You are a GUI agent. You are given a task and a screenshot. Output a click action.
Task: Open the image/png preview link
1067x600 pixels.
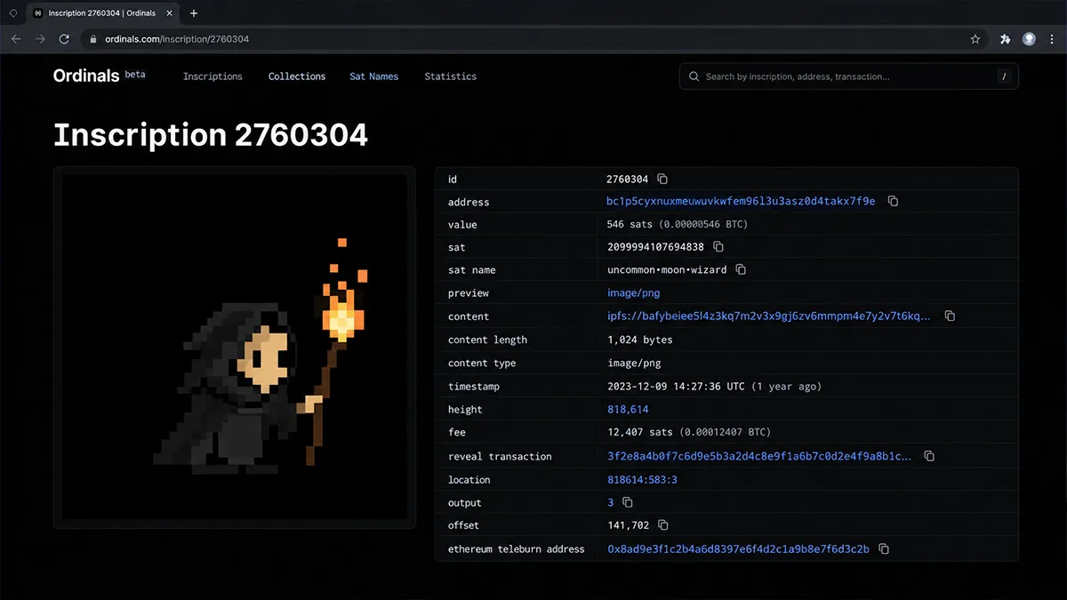tap(633, 292)
